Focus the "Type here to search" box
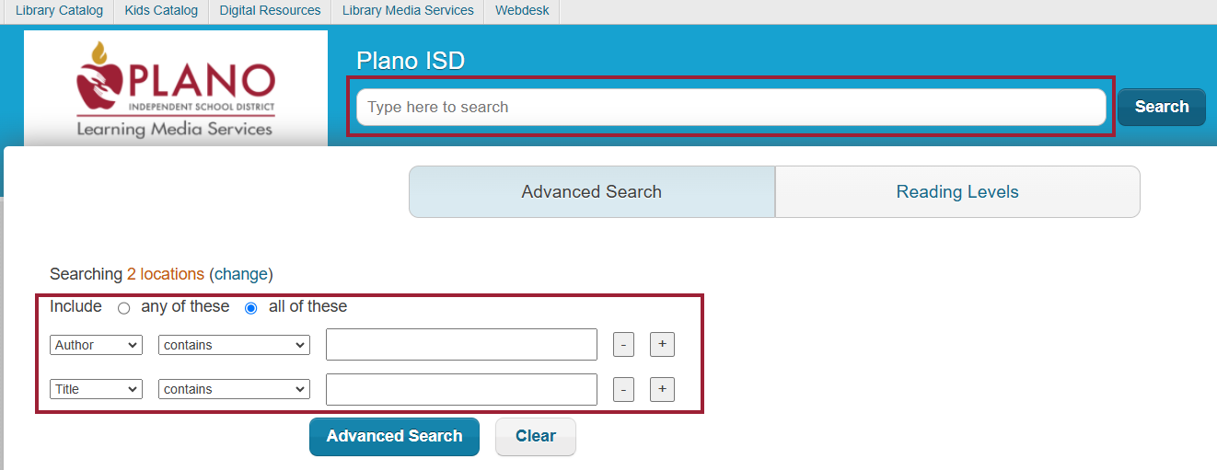This screenshot has height=470, width=1217. click(731, 107)
